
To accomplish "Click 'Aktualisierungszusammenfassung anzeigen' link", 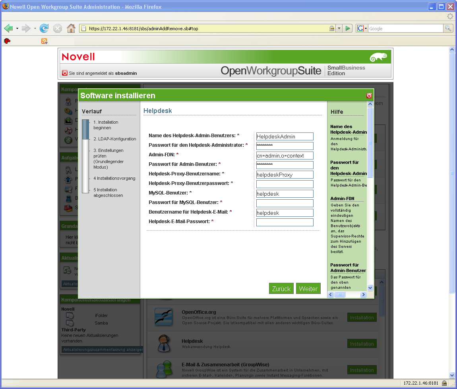I will [103, 349].
